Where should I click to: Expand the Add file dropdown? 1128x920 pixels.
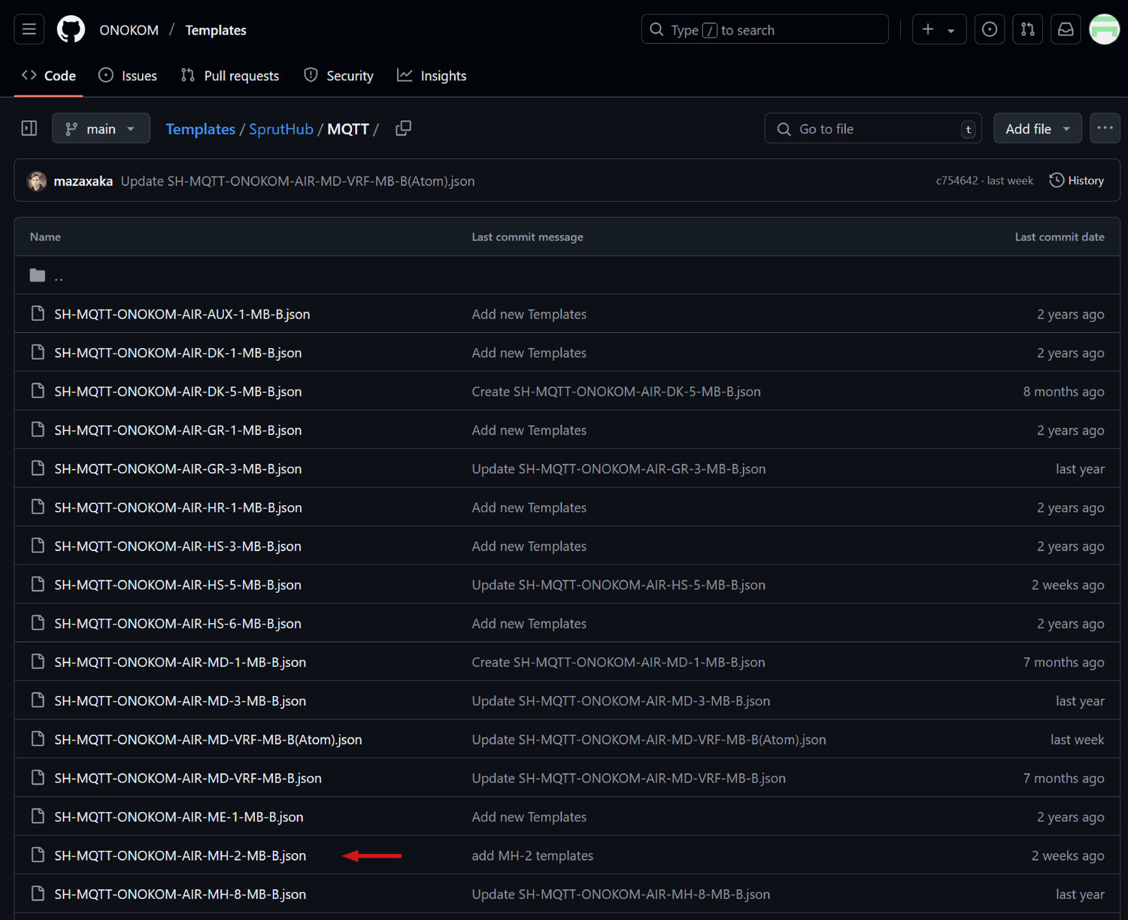(x=1037, y=129)
